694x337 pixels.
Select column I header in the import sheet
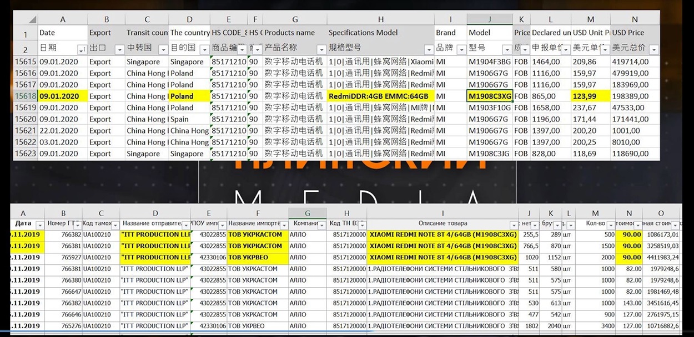442,213
